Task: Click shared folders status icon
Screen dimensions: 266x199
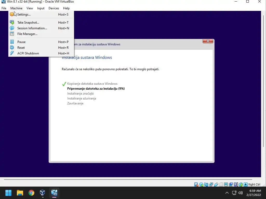Action: pos(221,184)
